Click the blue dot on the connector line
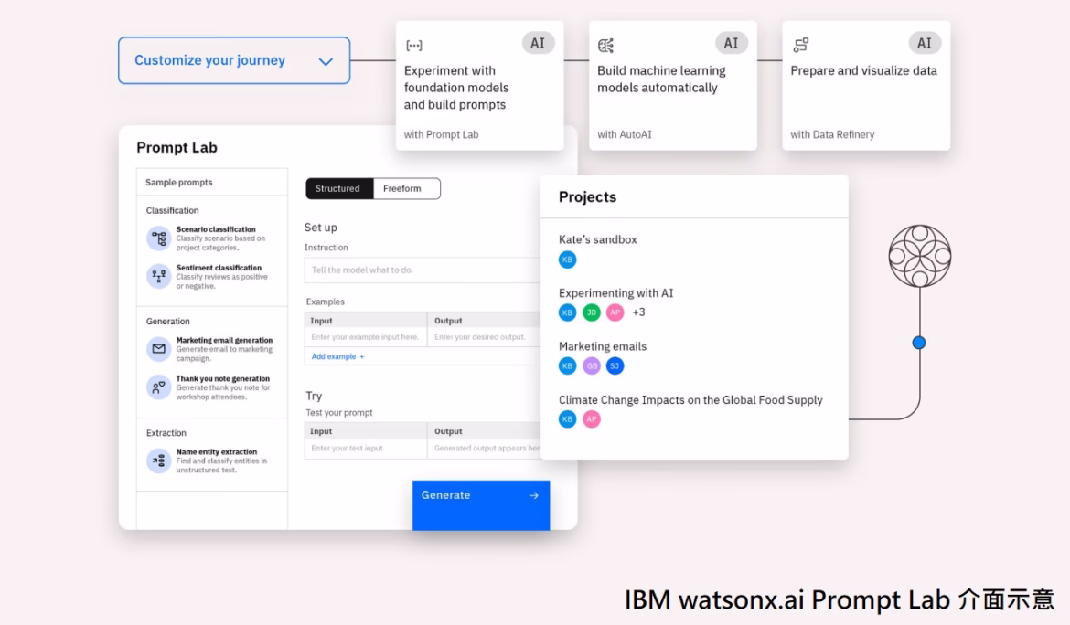Screen dimensions: 1070x625 (x=918, y=343)
